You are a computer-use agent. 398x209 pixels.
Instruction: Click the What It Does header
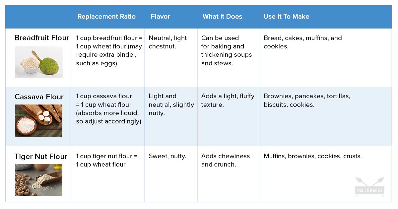[x=222, y=17]
